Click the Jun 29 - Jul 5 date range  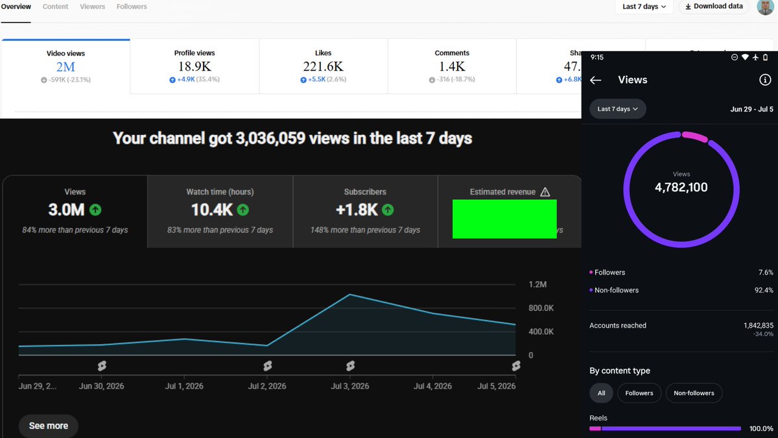pos(751,109)
